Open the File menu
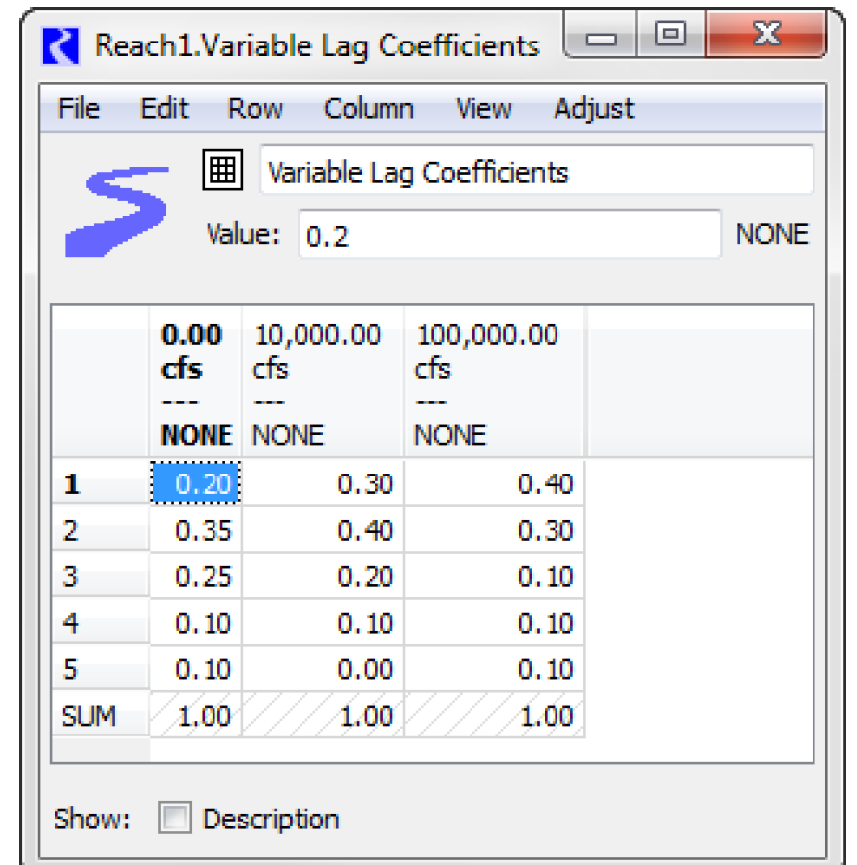 point(79,108)
